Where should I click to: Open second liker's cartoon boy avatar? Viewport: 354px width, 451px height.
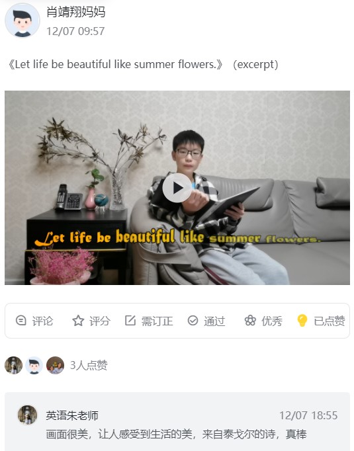pos(34,365)
